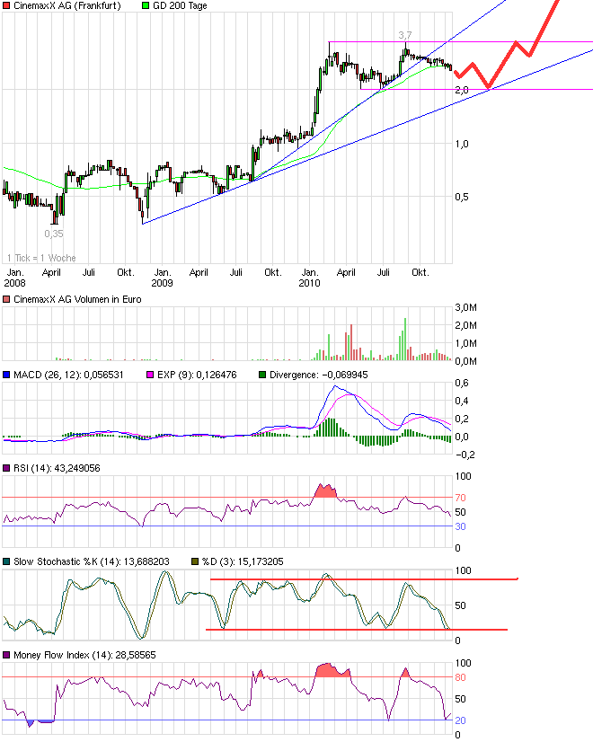Click the RSI (14) legend swatch
Screen dimensions: 593x742
point(7,467)
